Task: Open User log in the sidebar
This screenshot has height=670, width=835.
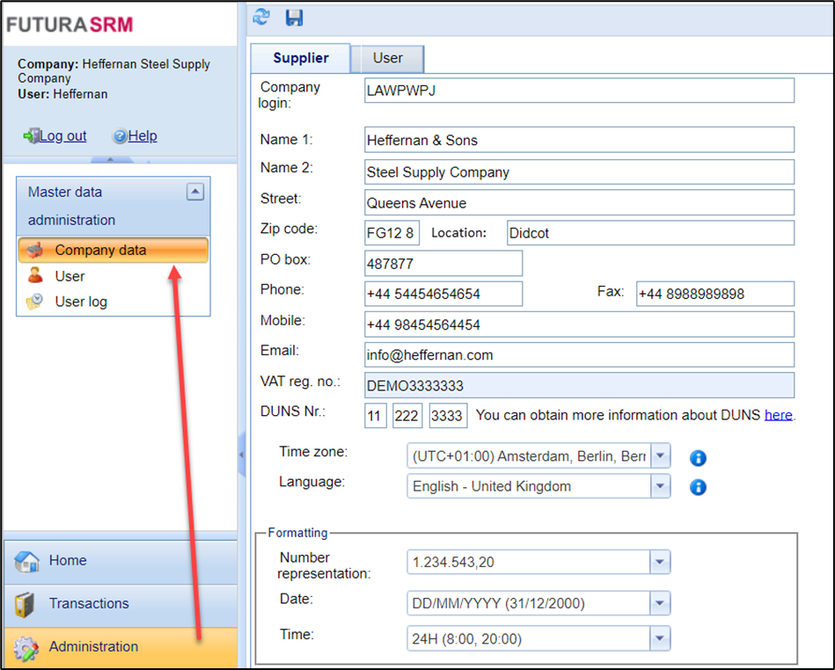Action: 80,302
